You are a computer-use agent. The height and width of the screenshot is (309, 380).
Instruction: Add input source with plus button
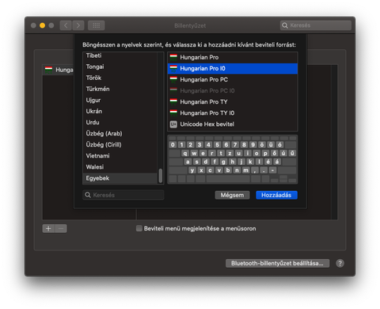(48, 228)
